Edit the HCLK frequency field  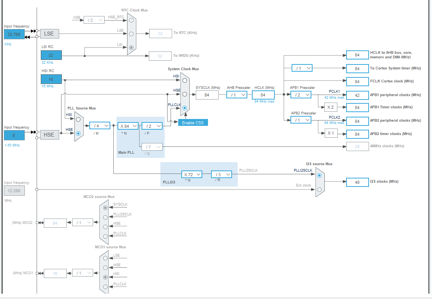click(264, 95)
